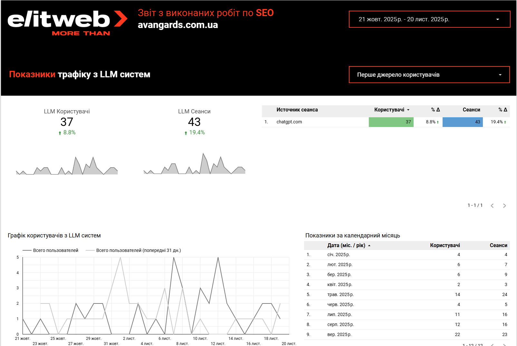Select row 'бер. 2025р.' in monthly table
Viewport: 517px width, 346px height.
[x=407, y=275]
